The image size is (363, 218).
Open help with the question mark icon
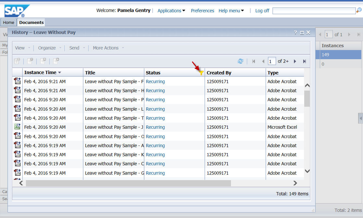[295, 33]
